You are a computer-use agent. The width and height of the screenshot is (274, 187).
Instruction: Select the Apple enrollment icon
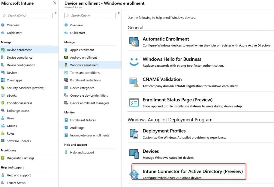(66, 50)
